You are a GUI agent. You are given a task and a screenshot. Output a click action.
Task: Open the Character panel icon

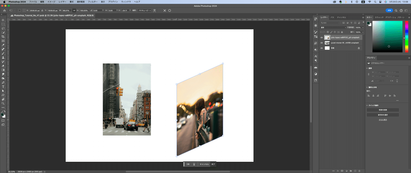tap(315, 56)
